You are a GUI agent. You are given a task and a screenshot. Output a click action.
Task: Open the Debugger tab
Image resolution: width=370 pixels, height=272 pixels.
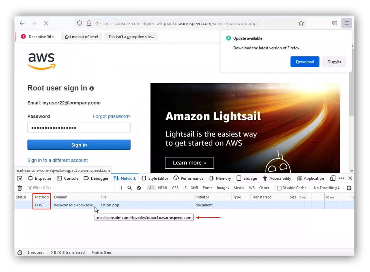pos(96,178)
